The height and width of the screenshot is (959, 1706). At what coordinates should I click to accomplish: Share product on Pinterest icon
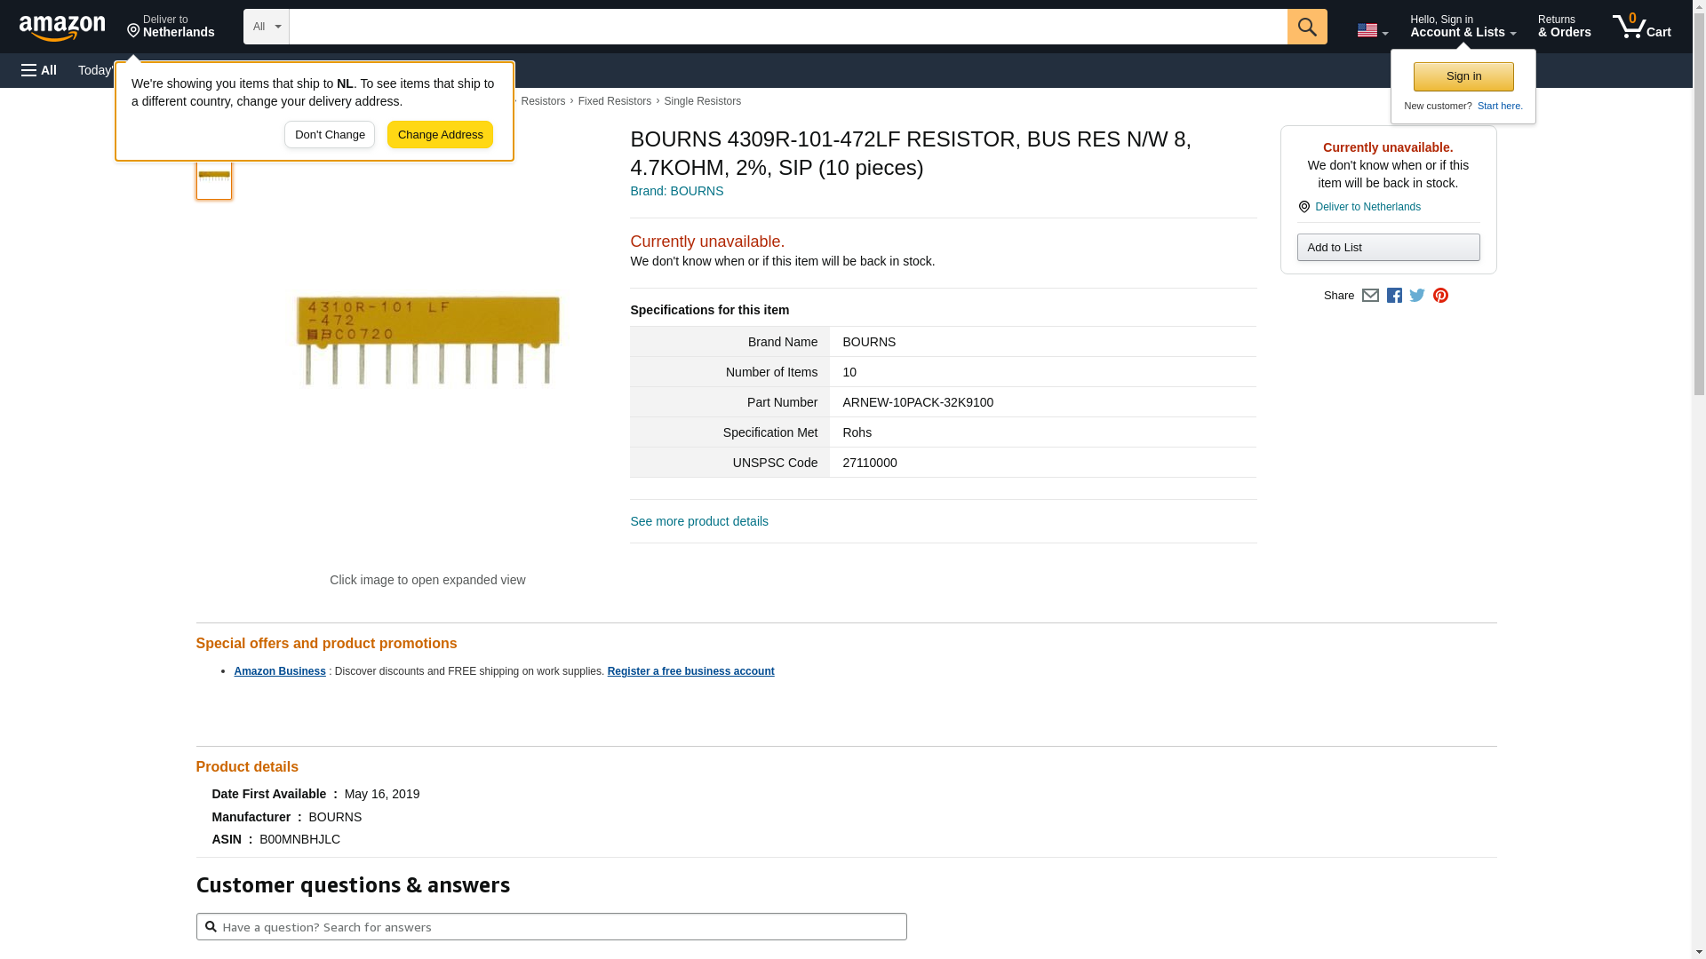[1440, 296]
